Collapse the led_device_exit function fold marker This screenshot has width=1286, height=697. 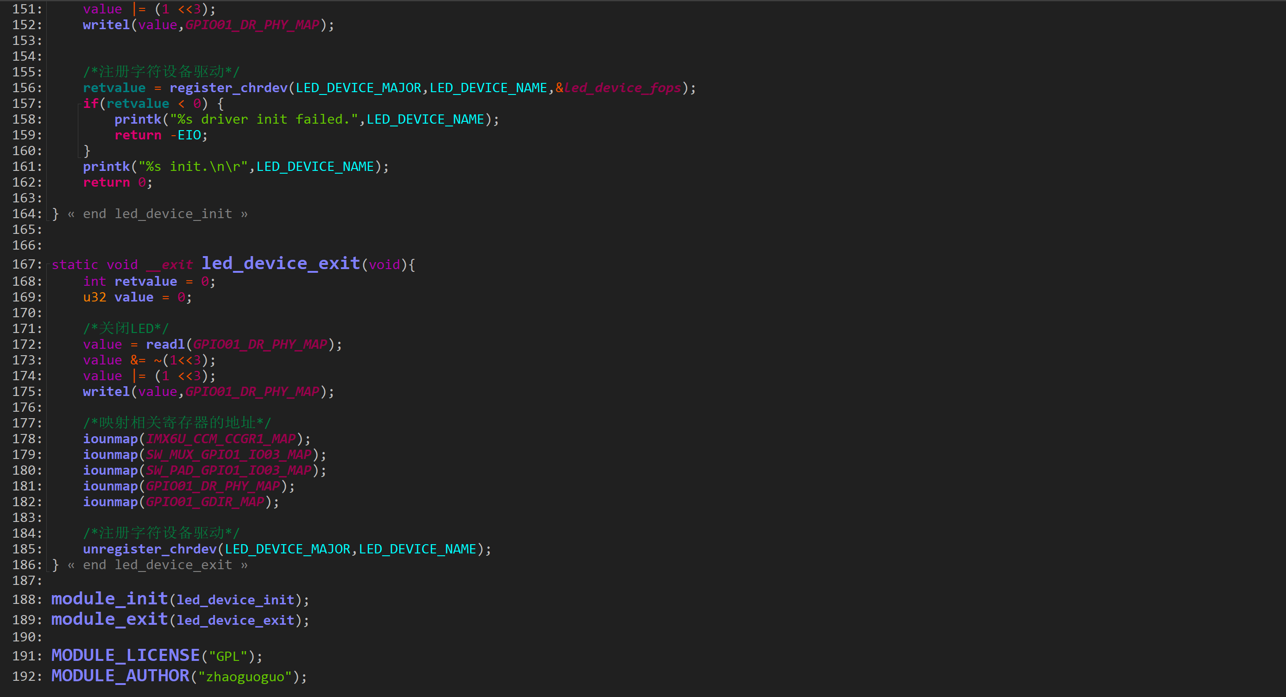coord(49,265)
